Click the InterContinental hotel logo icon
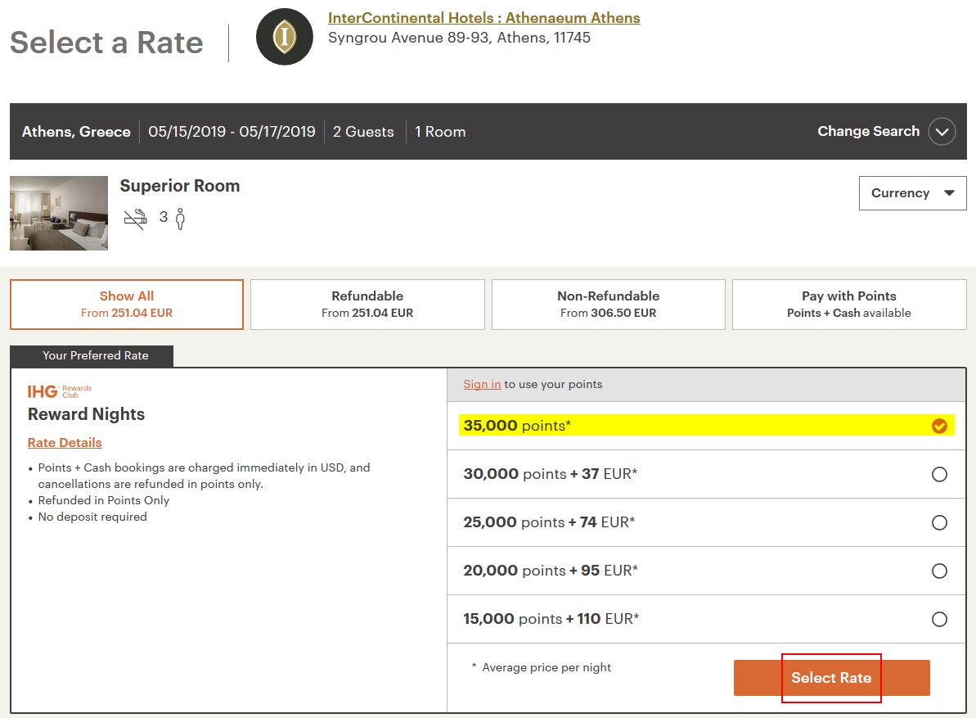 tap(285, 37)
